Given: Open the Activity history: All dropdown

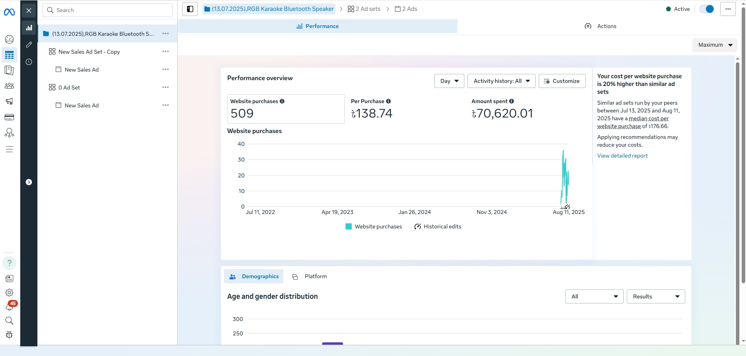Looking at the screenshot, I should coord(501,81).
